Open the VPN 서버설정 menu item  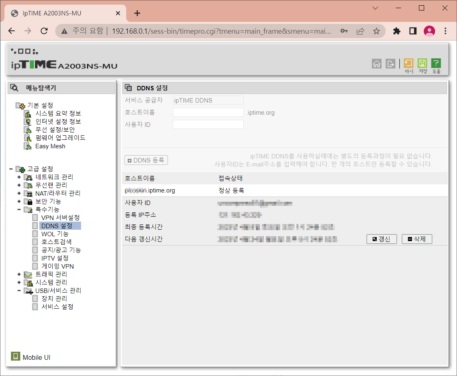(60, 218)
